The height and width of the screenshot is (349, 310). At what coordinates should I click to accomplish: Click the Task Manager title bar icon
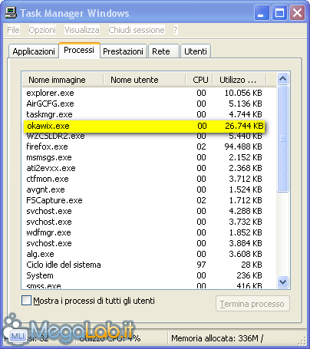(x=11, y=13)
